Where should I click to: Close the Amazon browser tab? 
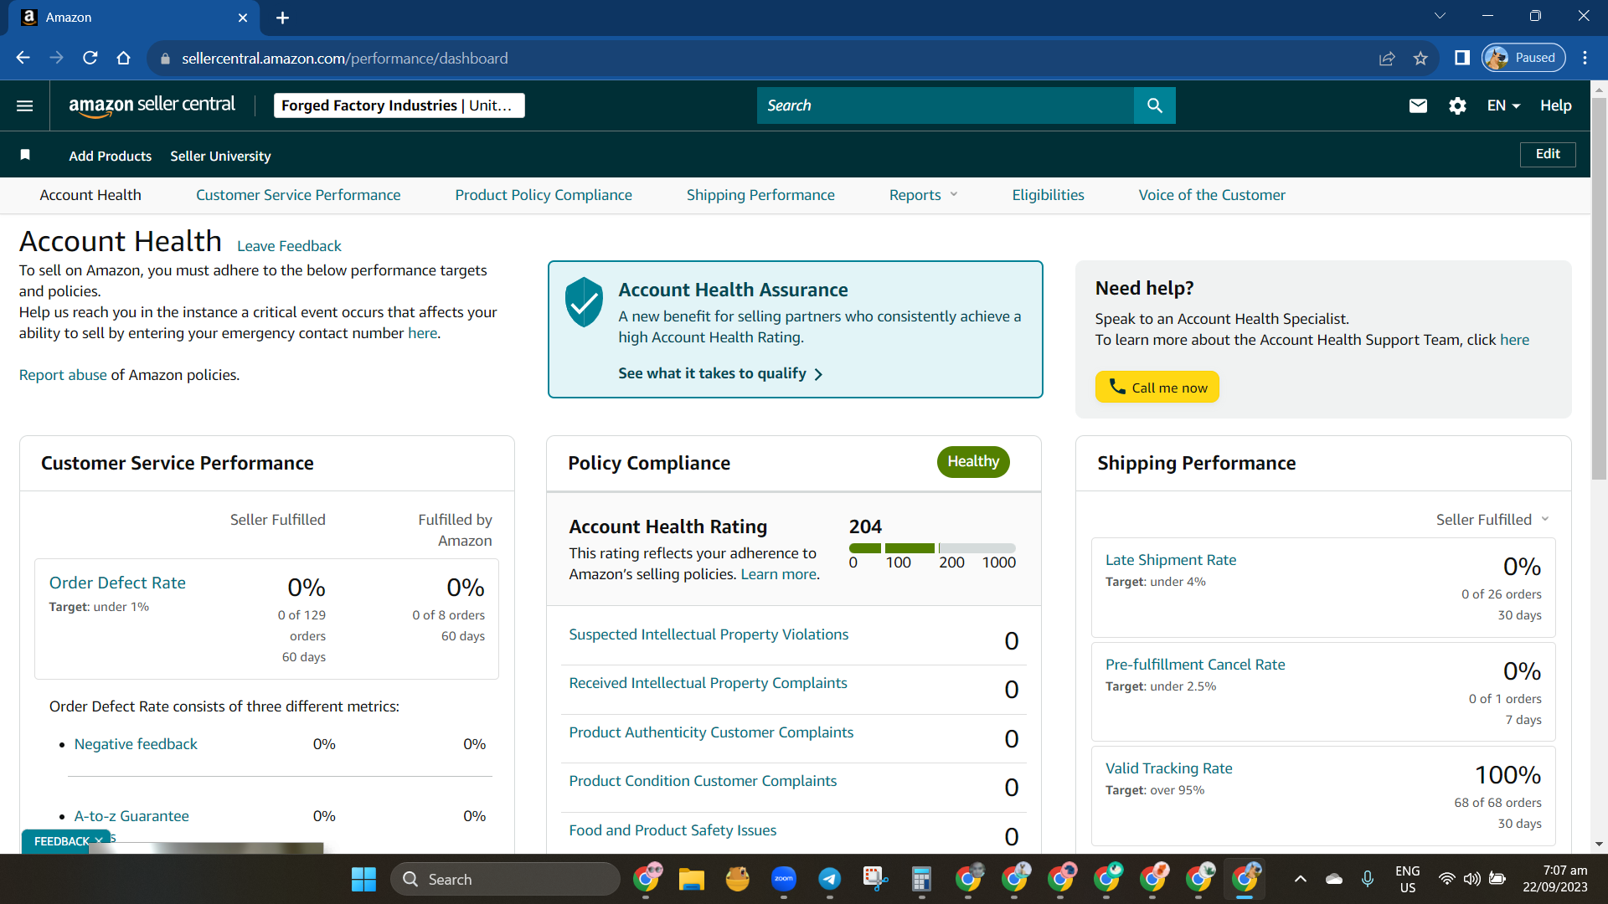[243, 18]
